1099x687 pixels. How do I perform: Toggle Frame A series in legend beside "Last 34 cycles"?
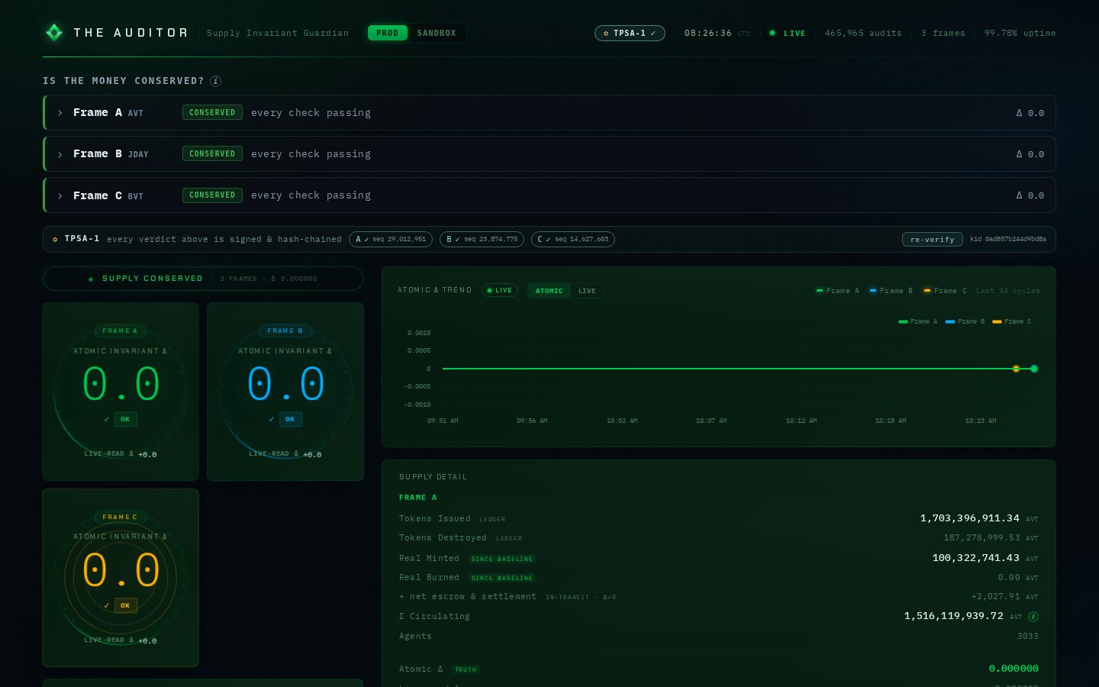(x=837, y=291)
